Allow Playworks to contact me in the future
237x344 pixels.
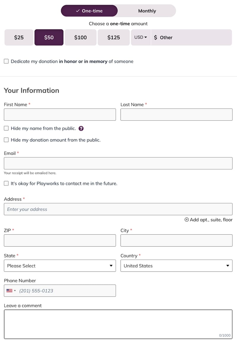(6, 183)
